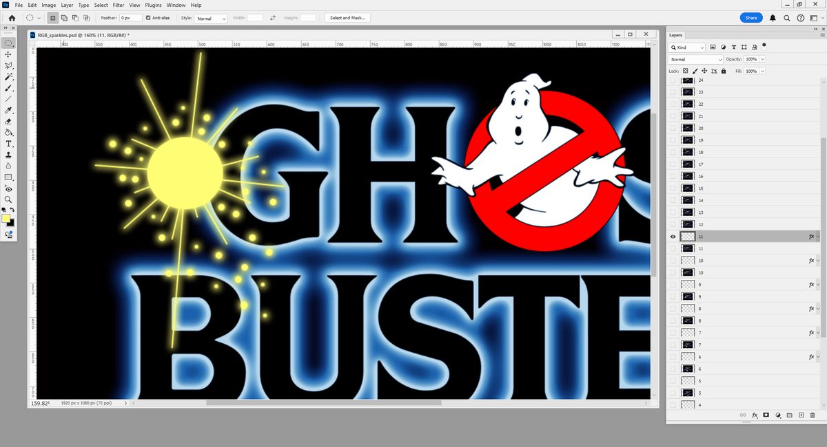Create a new layer in the Layers panel
827x447 pixels.
click(x=802, y=415)
